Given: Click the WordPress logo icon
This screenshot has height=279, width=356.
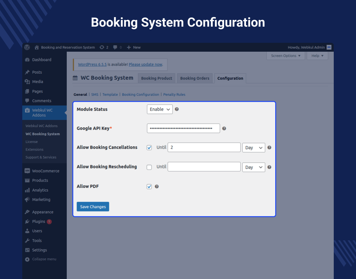Looking at the screenshot, I should click(x=27, y=47).
